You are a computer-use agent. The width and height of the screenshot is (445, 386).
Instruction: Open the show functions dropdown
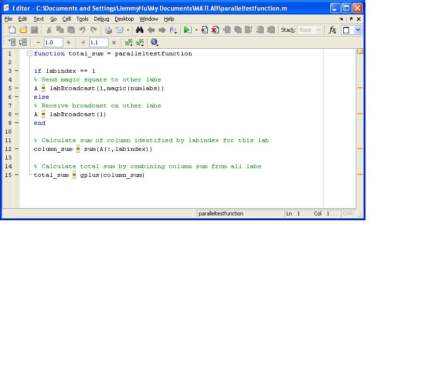pyautogui.click(x=173, y=30)
